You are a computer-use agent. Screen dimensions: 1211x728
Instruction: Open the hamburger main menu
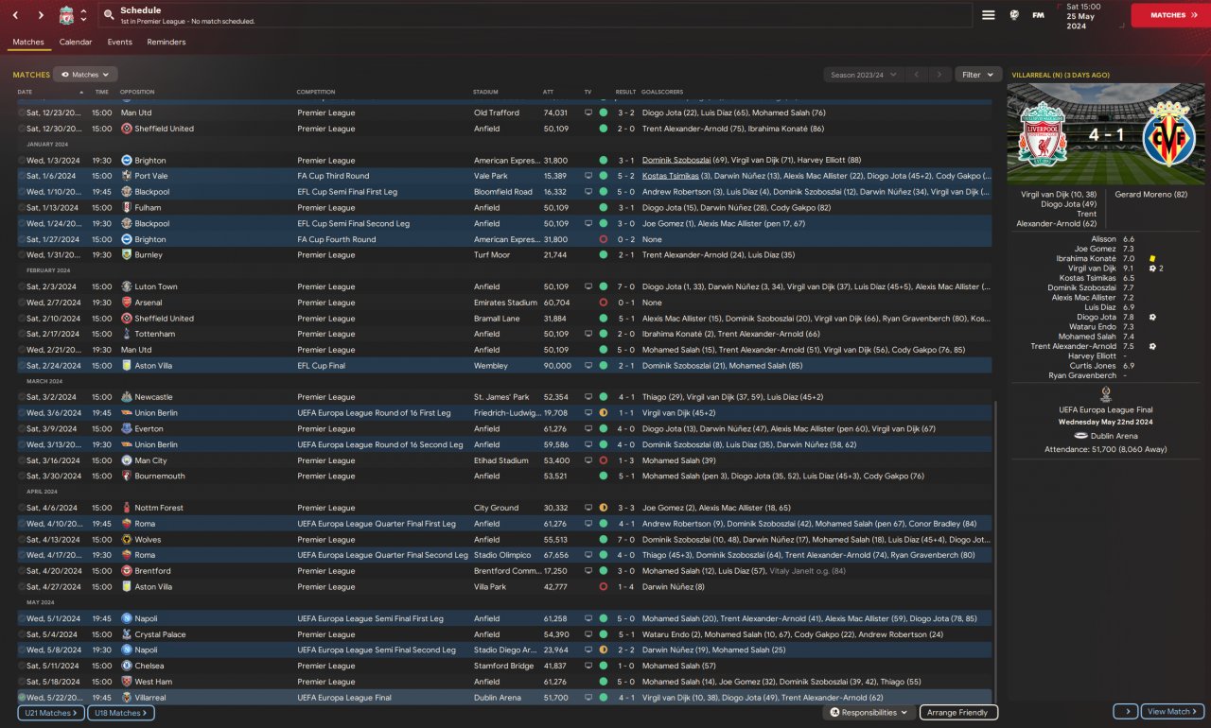coord(989,15)
